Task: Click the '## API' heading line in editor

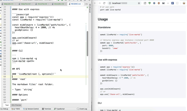Action: pos(16,69)
